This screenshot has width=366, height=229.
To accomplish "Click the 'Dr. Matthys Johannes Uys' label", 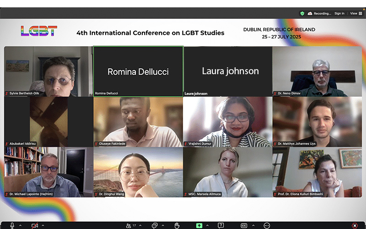I will (296, 144).
